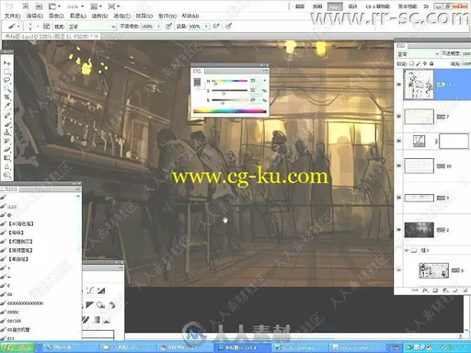Toggle visibility of 图层 2
This screenshot has height=353, width=471.
pos(398,230)
